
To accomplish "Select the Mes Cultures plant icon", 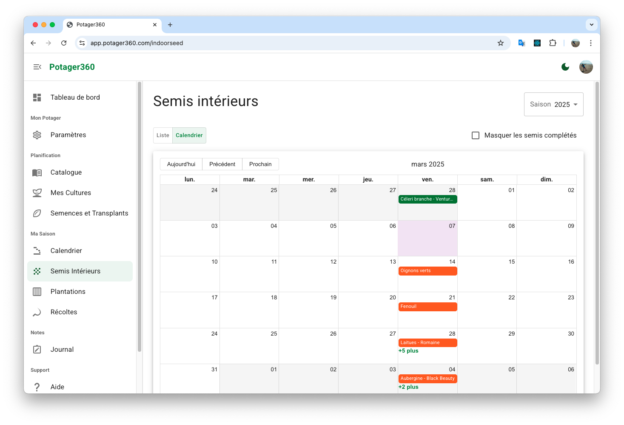I will (x=37, y=192).
